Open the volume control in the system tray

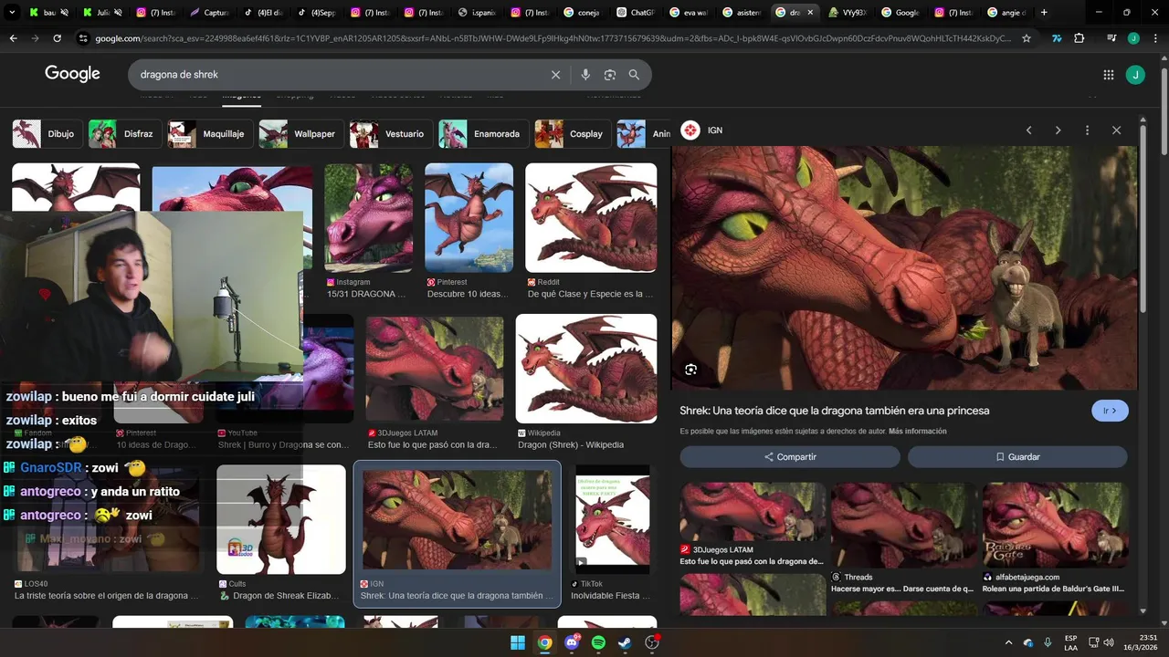tap(1109, 642)
